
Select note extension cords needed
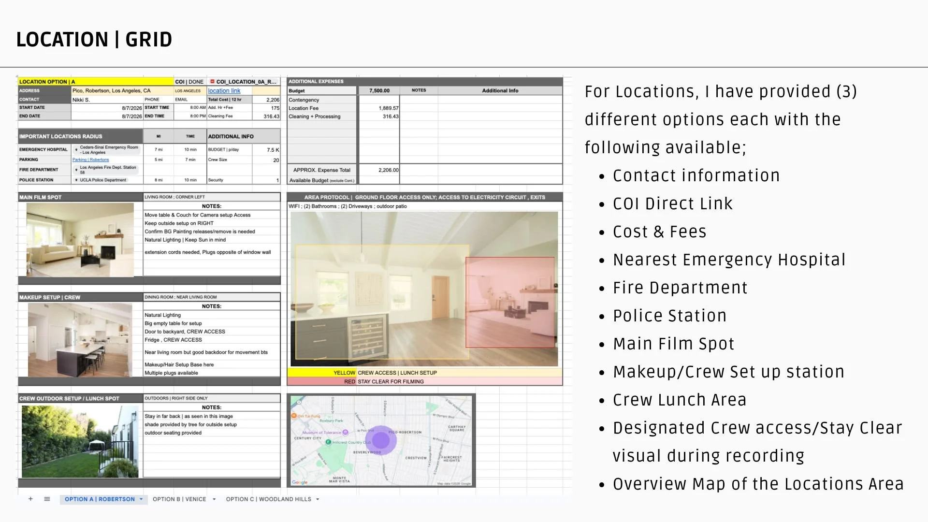tap(212, 252)
